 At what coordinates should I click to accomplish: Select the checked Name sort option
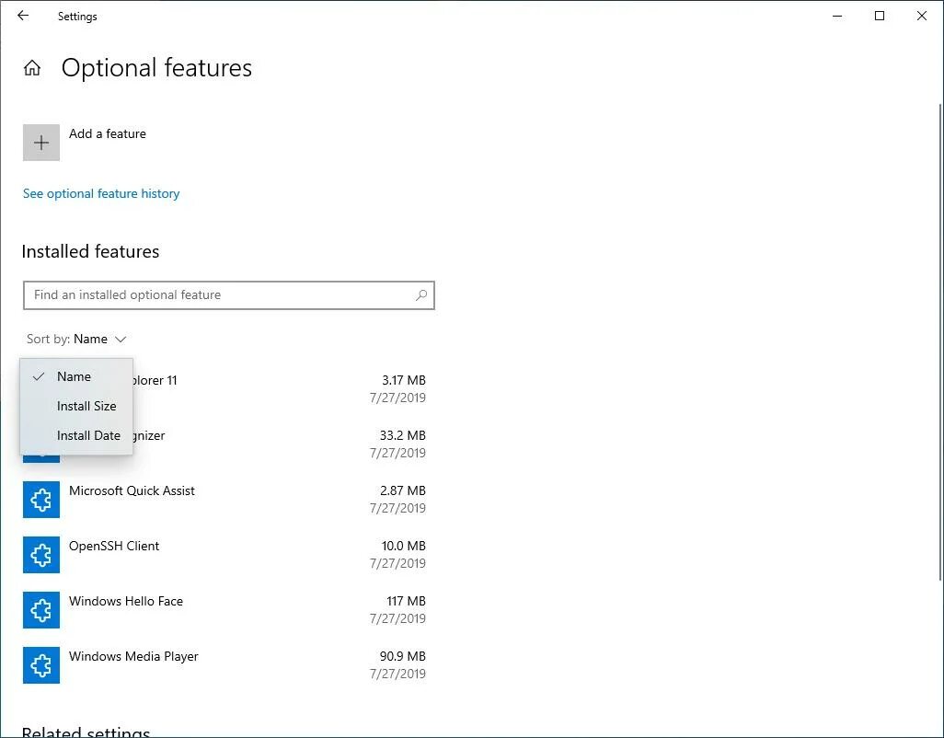coord(74,376)
